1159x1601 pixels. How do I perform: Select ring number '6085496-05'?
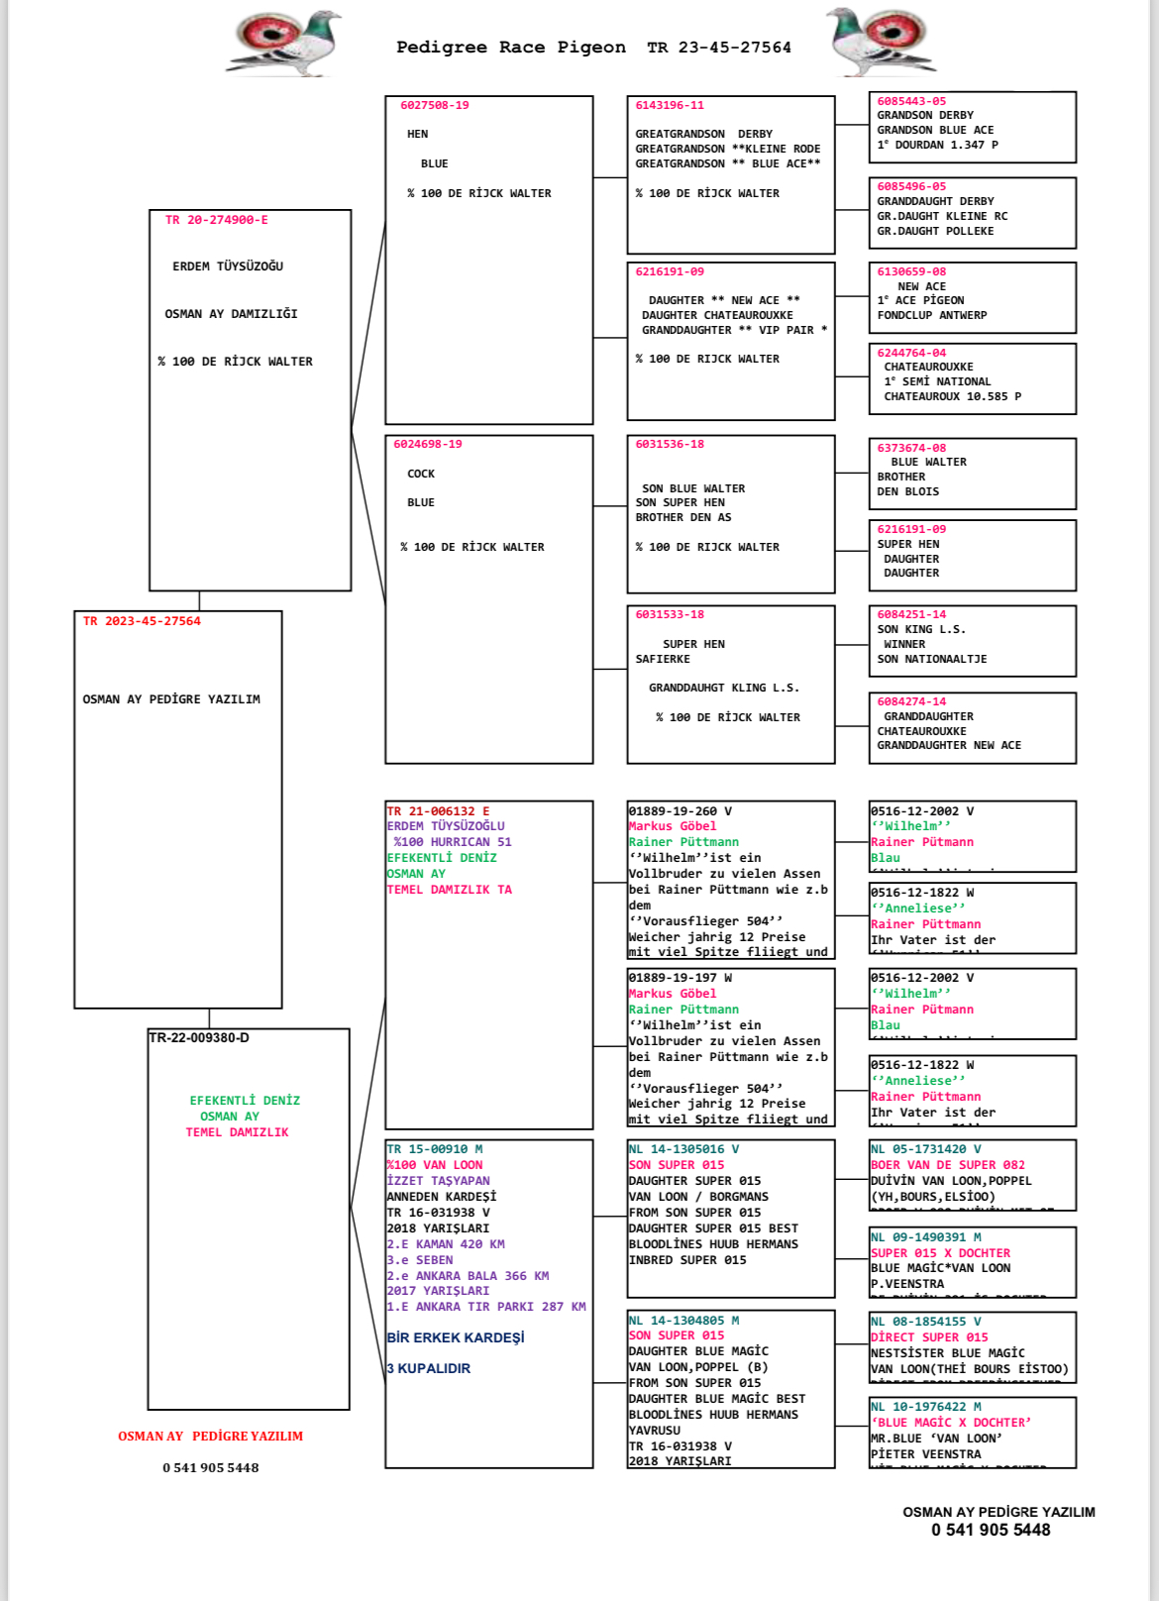[x=911, y=186]
